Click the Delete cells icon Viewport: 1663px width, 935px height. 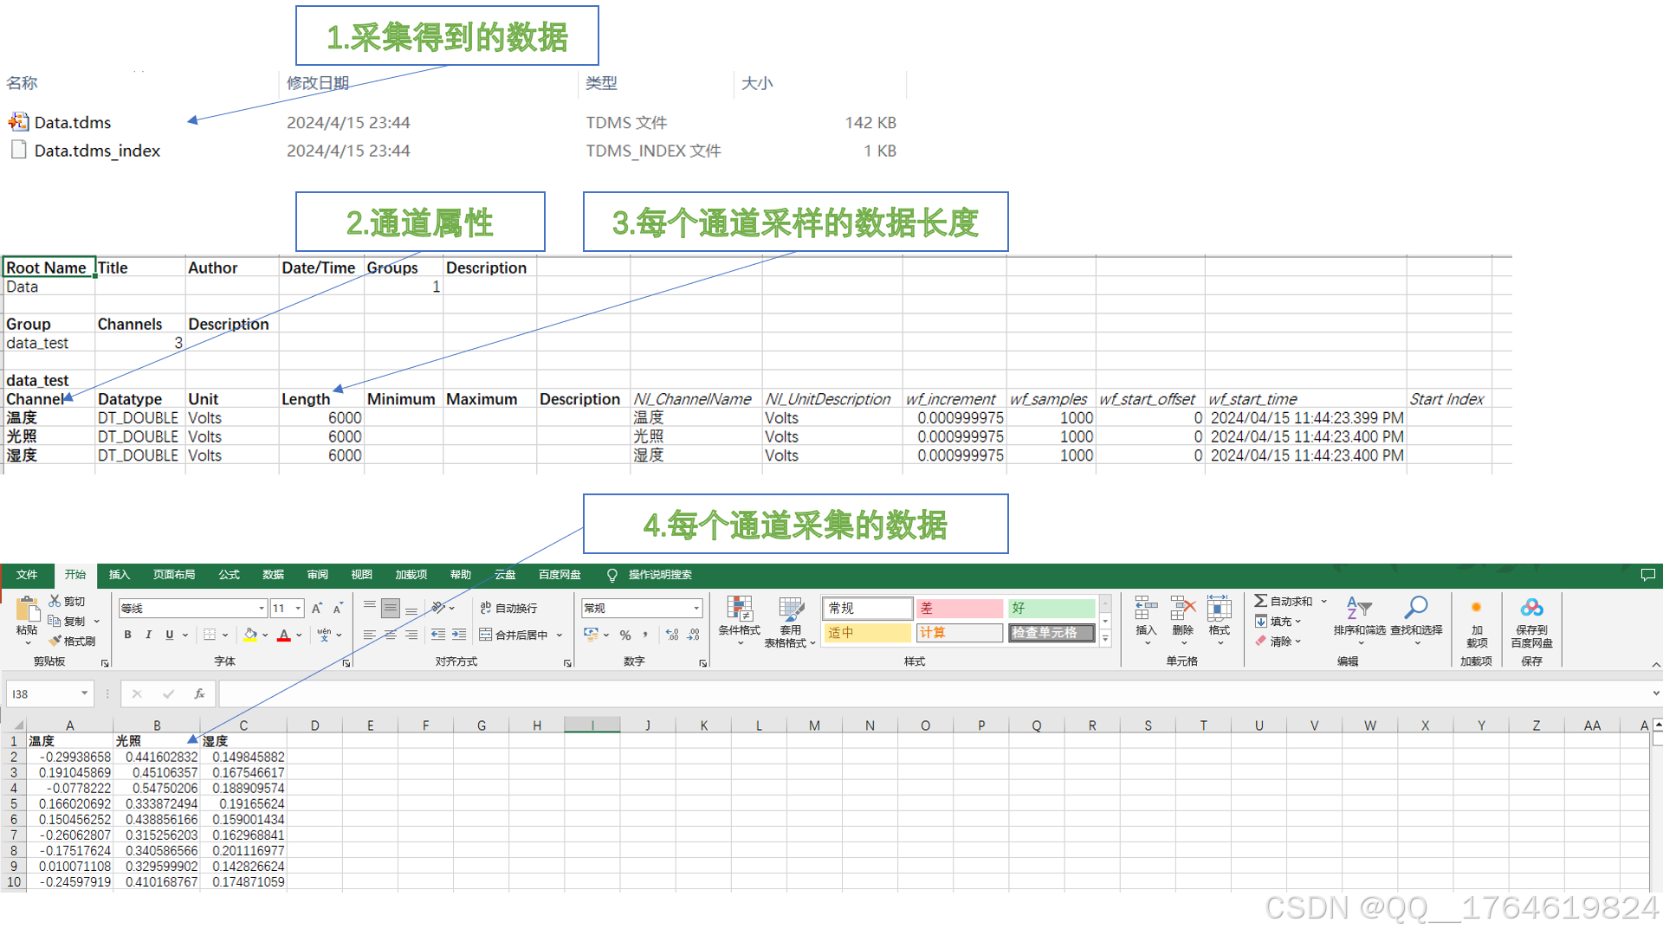pos(1182,609)
